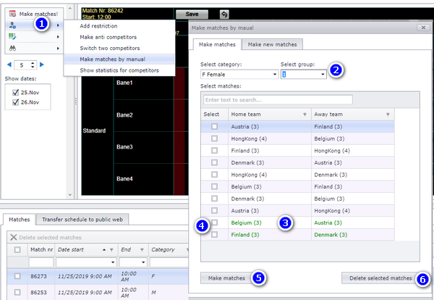Screen dimensions: 434x300
Task: Open the End filter dropdown
Action: point(143,262)
